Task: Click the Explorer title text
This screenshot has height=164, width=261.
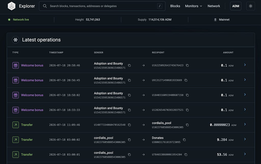Action: pos(27,6)
